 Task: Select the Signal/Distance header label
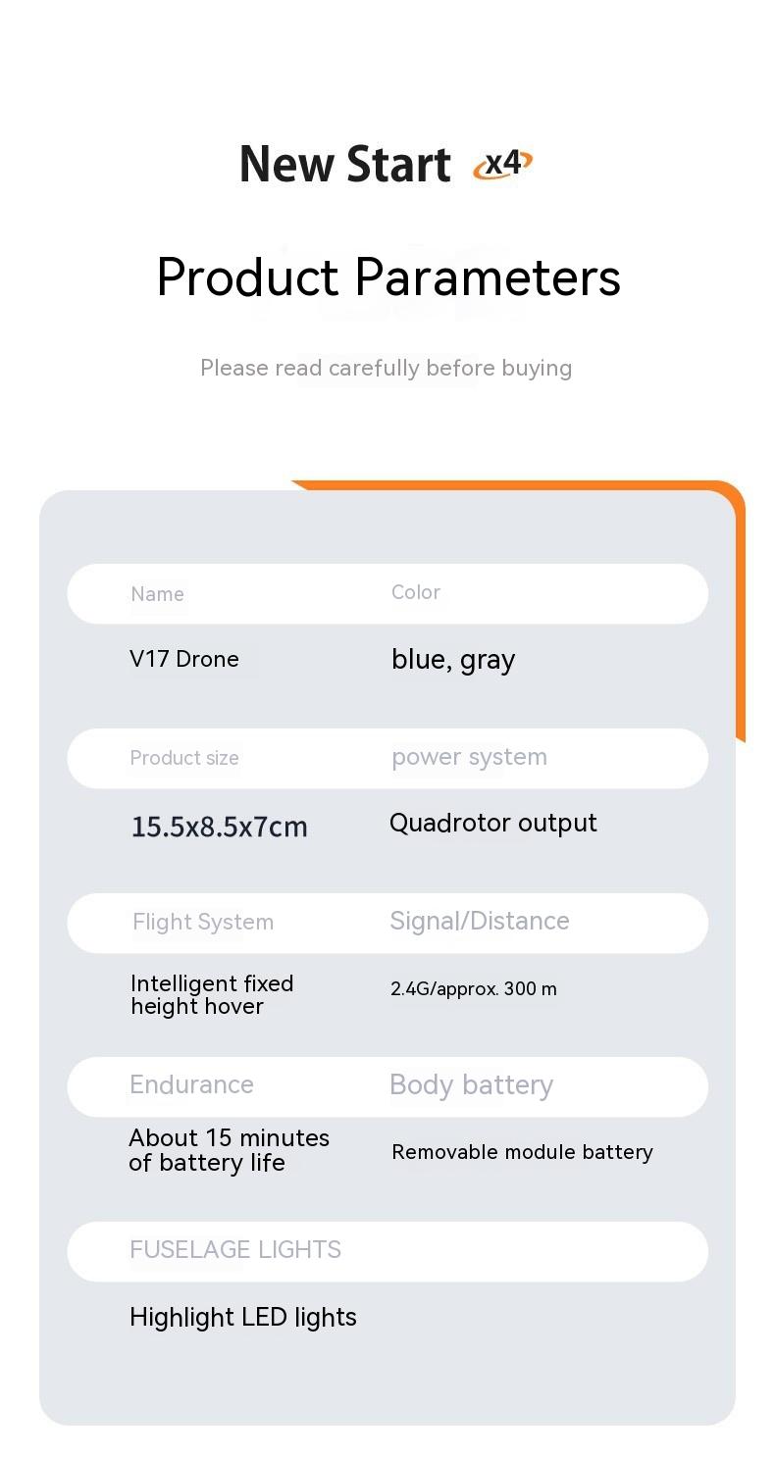(479, 921)
